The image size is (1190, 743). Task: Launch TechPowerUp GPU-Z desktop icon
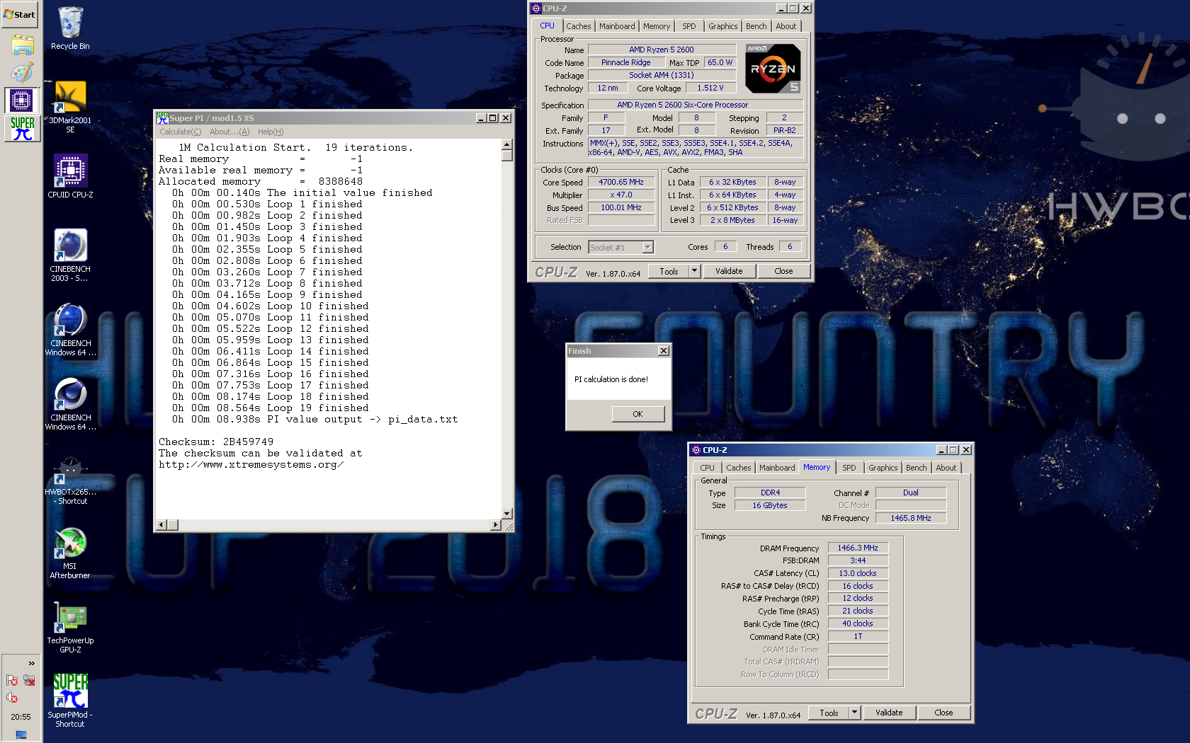point(70,627)
